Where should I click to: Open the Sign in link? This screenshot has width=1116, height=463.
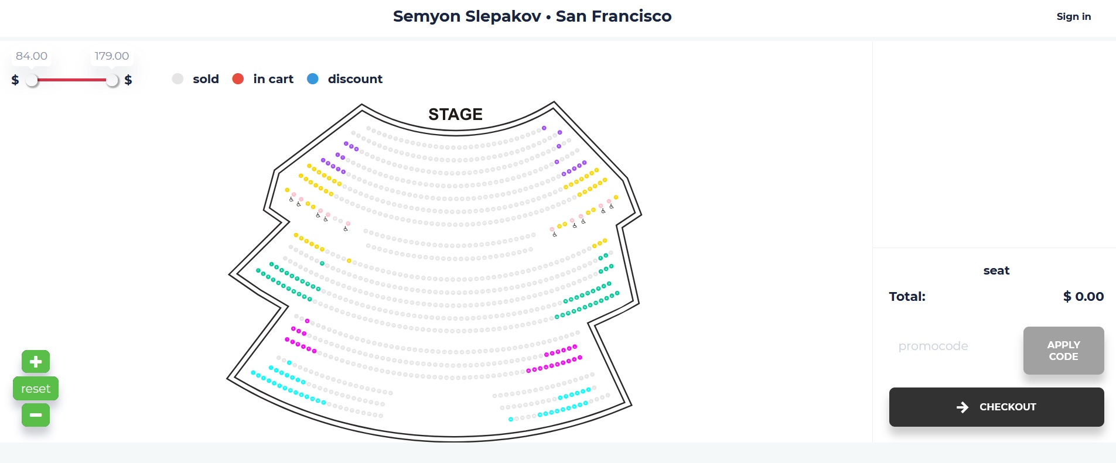[1073, 16]
